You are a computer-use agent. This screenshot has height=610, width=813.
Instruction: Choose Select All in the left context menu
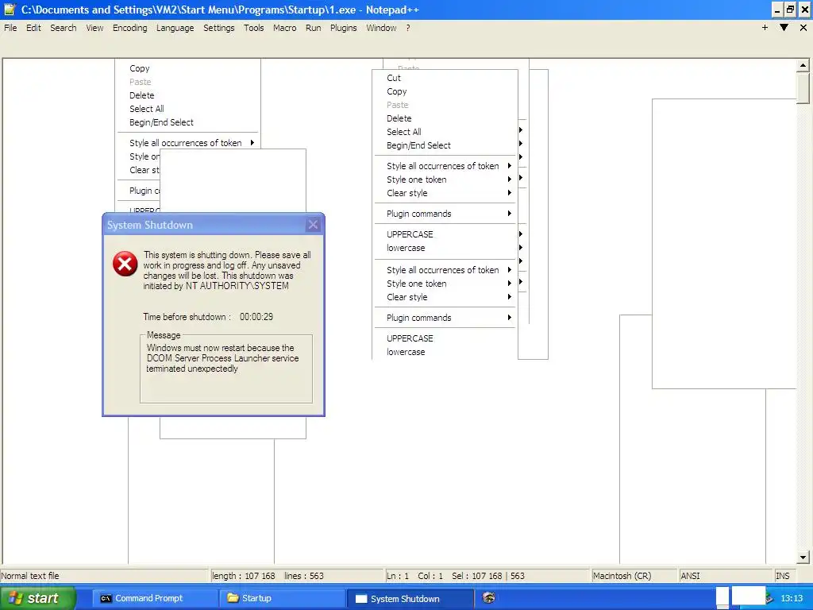pyautogui.click(x=147, y=109)
